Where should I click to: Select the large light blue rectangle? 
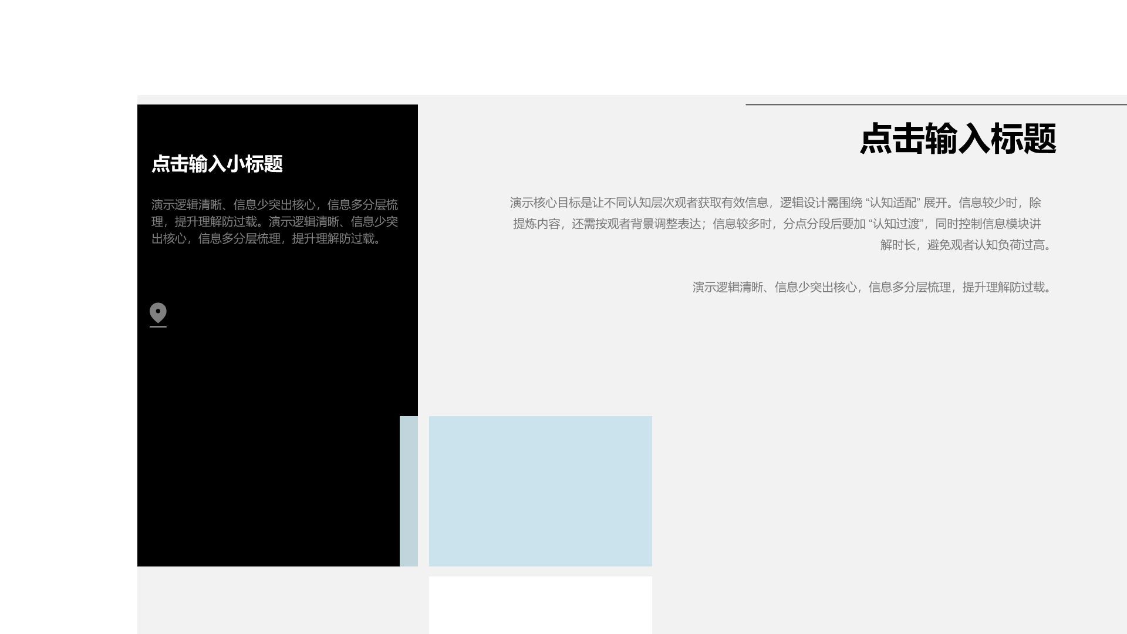[x=540, y=491]
